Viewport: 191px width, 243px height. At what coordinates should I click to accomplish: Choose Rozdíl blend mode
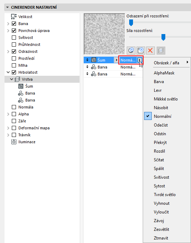pyautogui.click(x=167, y=151)
